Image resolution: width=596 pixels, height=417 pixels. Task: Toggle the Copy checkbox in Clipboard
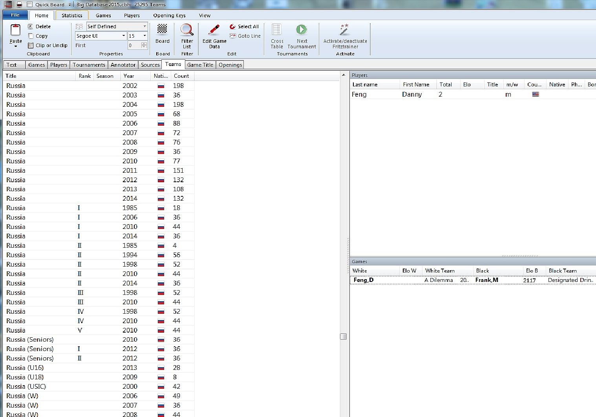(x=31, y=36)
